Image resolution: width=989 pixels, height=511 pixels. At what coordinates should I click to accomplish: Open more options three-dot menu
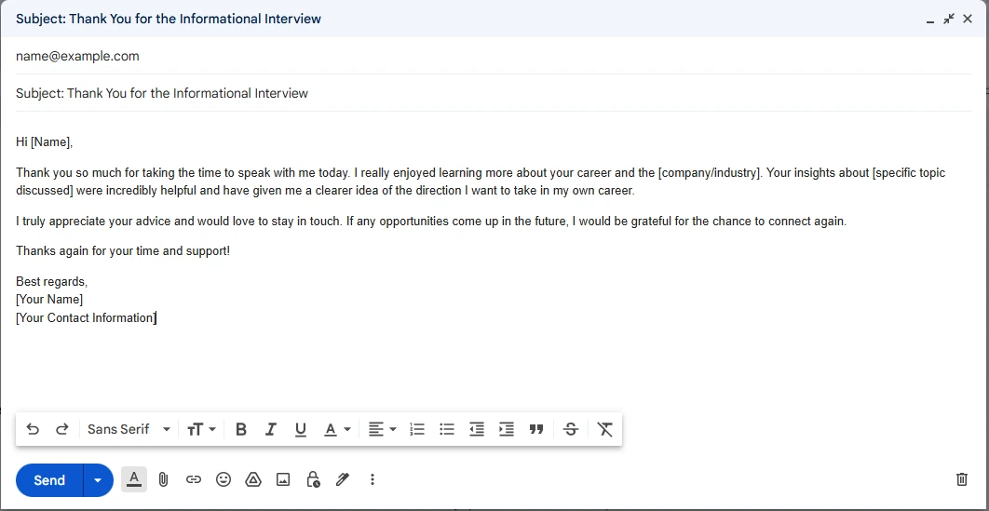(373, 479)
